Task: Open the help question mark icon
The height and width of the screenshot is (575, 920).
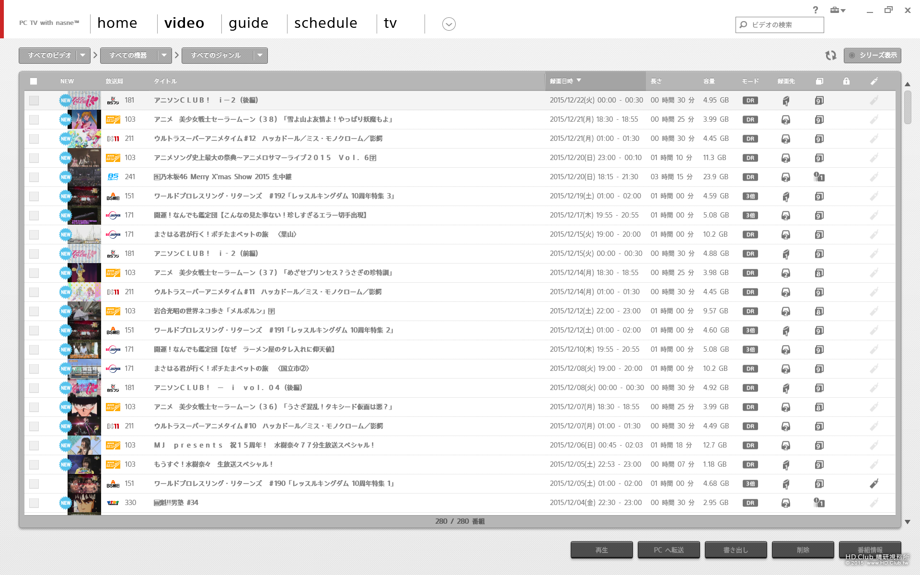Action: pyautogui.click(x=816, y=10)
